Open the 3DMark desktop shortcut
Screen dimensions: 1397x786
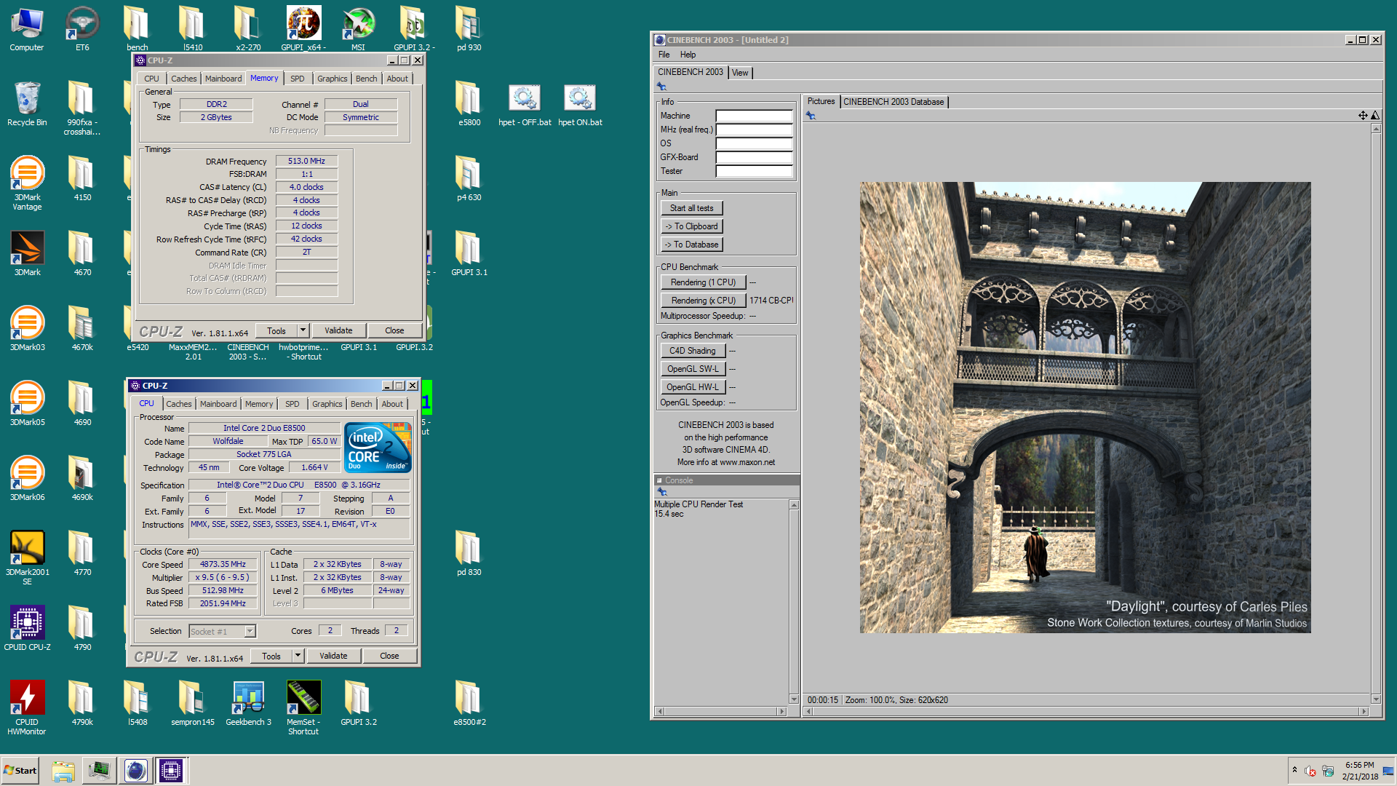27,254
